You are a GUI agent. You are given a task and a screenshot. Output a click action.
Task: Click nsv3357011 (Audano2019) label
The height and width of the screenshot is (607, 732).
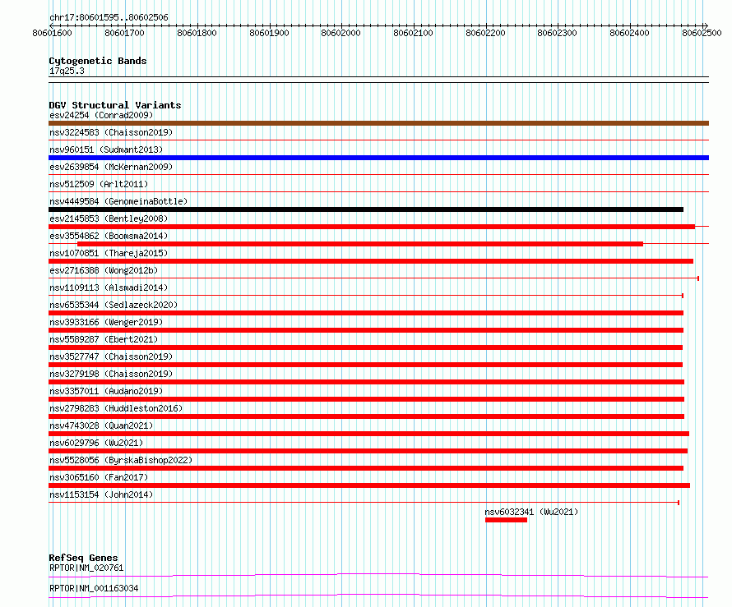click(x=106, y=391)
